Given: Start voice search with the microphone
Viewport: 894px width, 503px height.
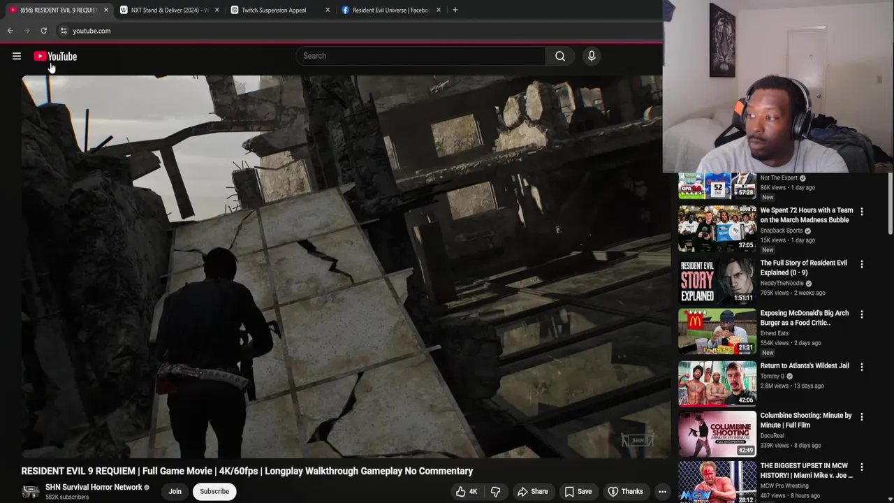Looking at the screenshot, I should [592, 56].
